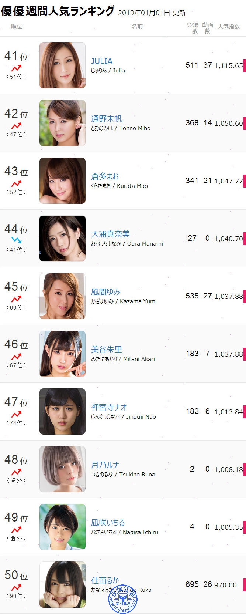This screenshot has height=614, width=246.
Task: Click the red trend arrow at rank 46
Action: 16,357
